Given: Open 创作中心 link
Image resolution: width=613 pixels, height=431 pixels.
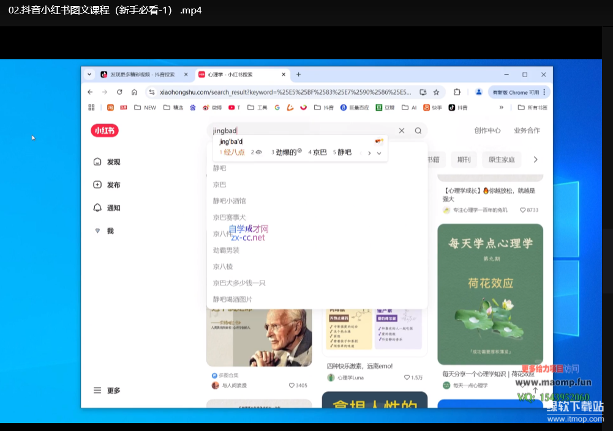Looking at the screenshot, I should click(487, 130).
